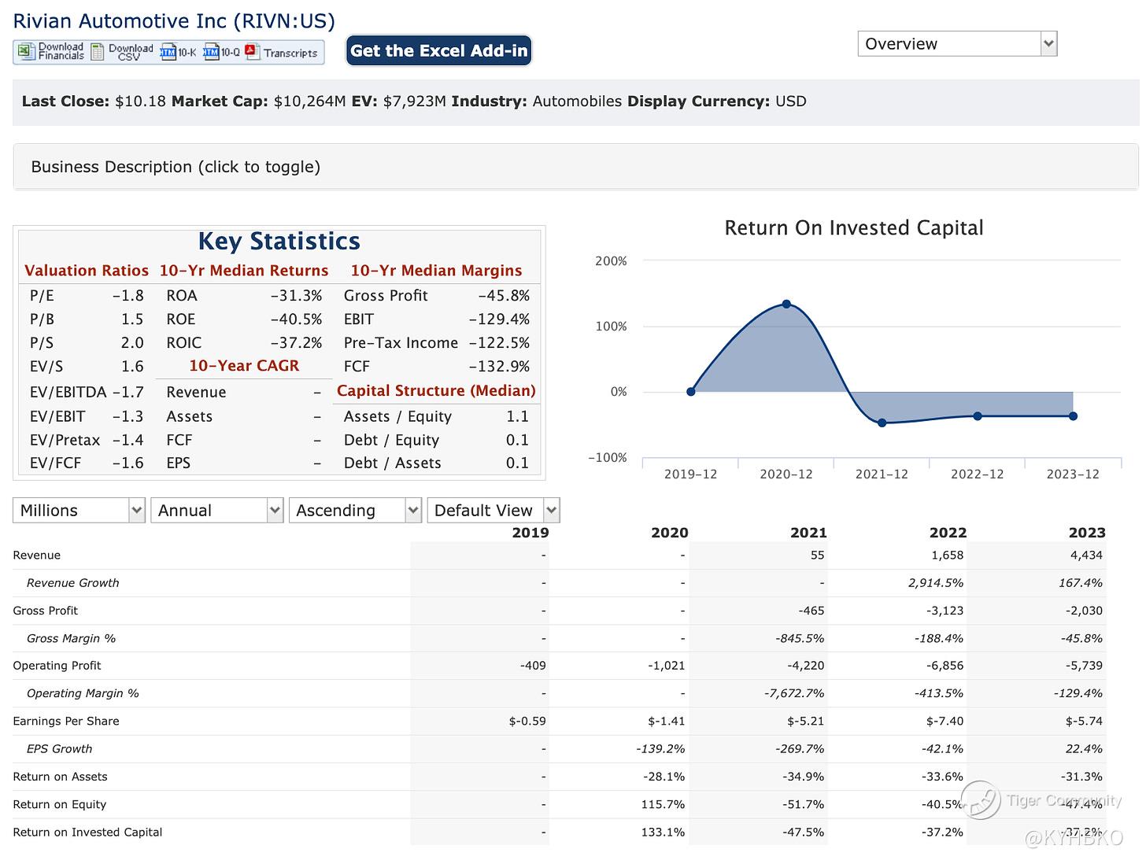Click the 10-Yr Median Margins heading

click(436, 271)
